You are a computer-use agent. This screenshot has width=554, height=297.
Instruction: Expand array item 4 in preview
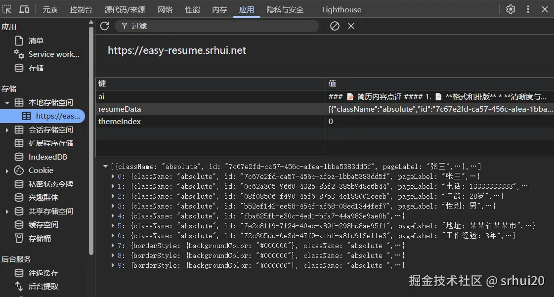113,215
